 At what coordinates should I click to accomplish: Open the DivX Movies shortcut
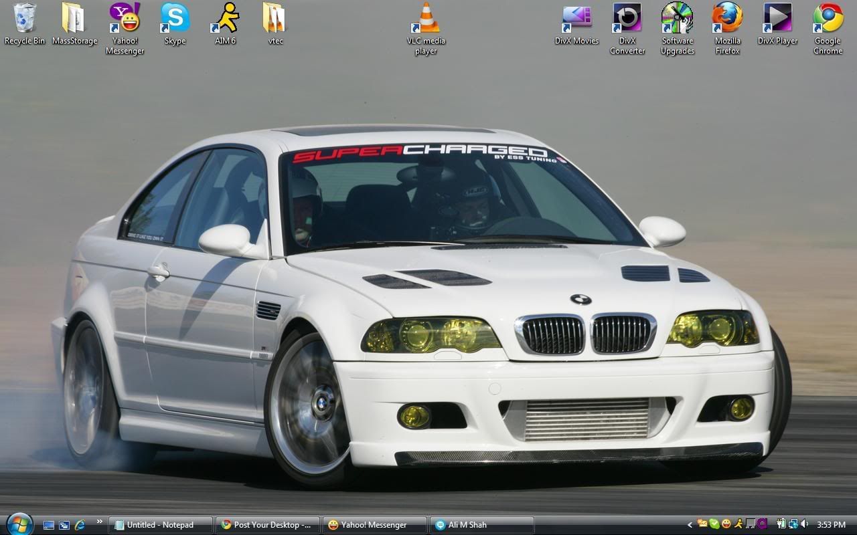point(576,24)
